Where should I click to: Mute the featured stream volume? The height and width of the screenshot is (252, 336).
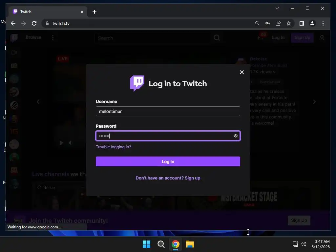(71, 143)
